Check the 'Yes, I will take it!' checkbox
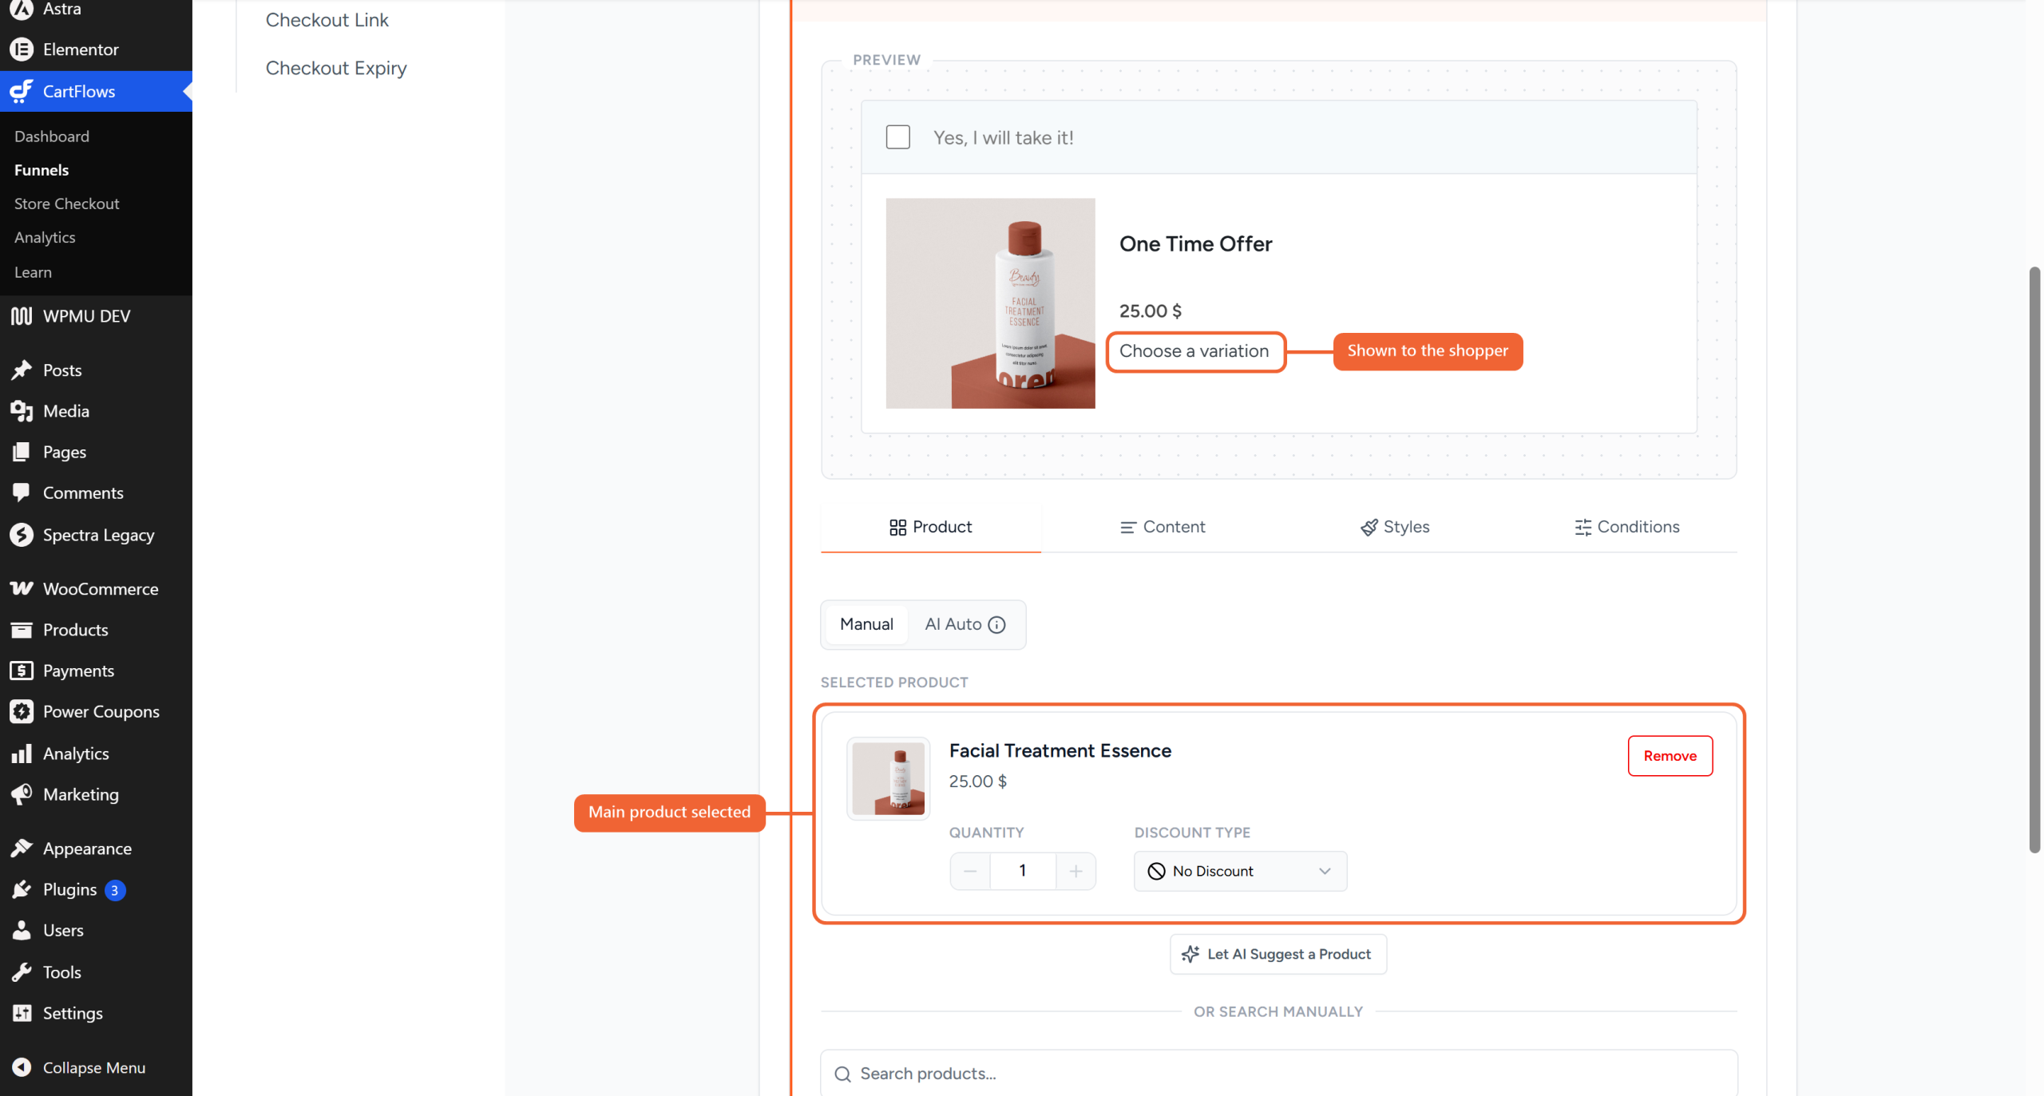2044x1096 pixels. tap(897, 137)
